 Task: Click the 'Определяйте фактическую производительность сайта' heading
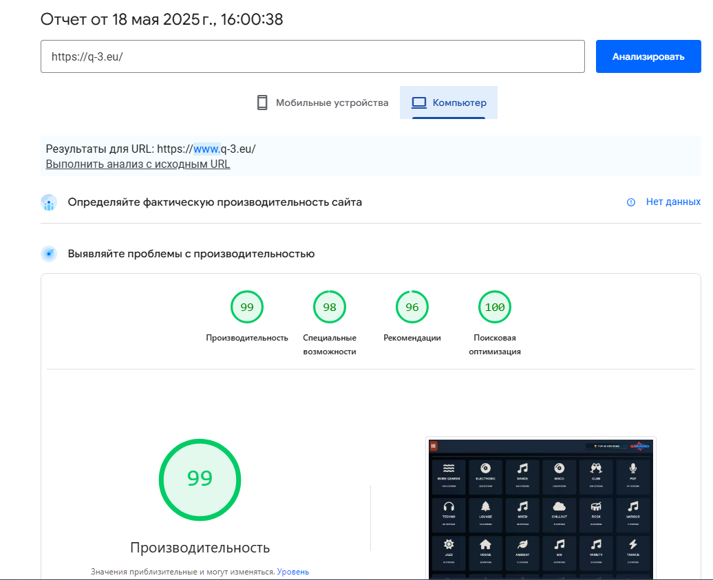pos(215,202)
